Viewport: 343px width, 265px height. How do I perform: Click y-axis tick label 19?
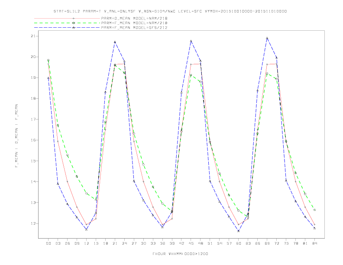tap(33, 78)
